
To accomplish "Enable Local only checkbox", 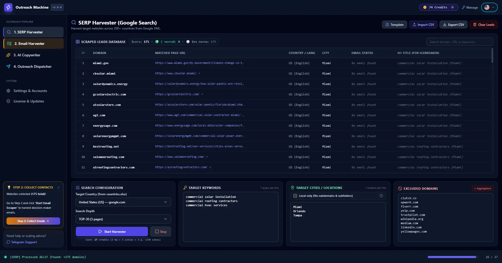I will pyautogui.click(x=295, y=196).
